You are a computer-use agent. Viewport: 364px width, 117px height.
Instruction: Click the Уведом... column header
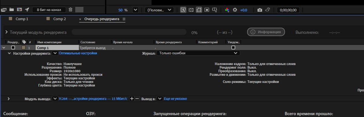point(234,42)
